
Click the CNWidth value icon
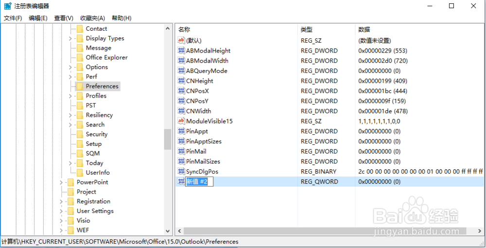(x=181, y=111)
